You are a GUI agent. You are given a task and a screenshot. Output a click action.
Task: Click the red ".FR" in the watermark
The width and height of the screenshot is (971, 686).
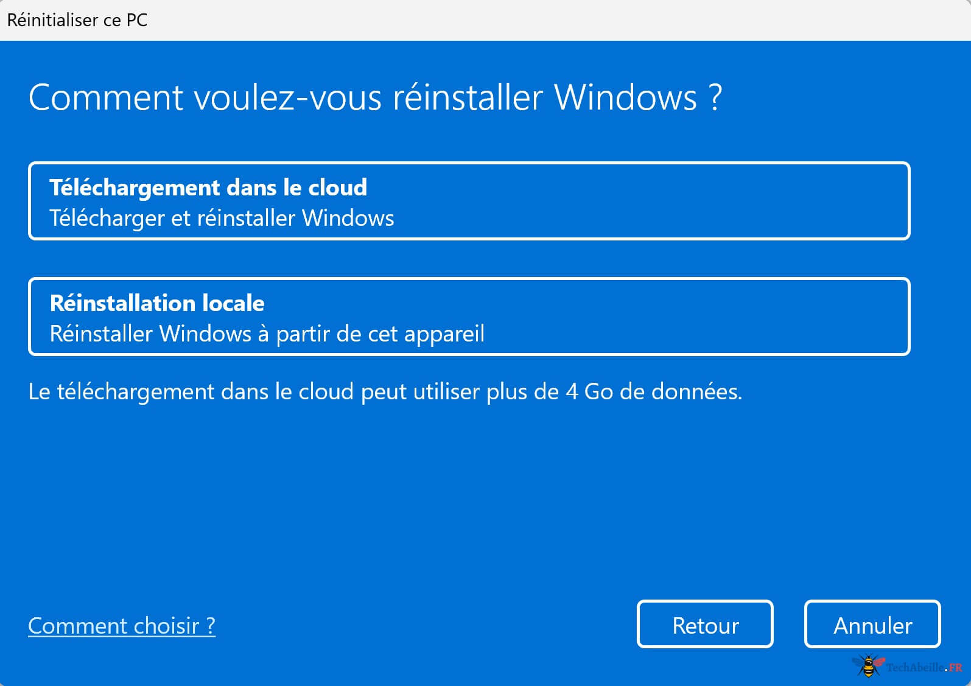(x=955, y=668)
